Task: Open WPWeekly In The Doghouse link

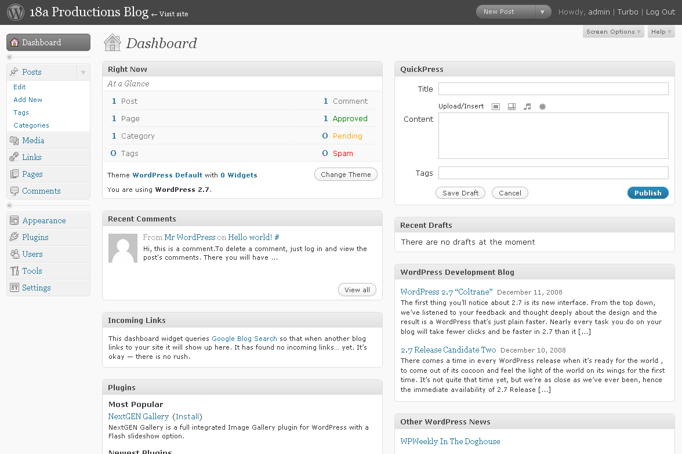Action: 450,441
